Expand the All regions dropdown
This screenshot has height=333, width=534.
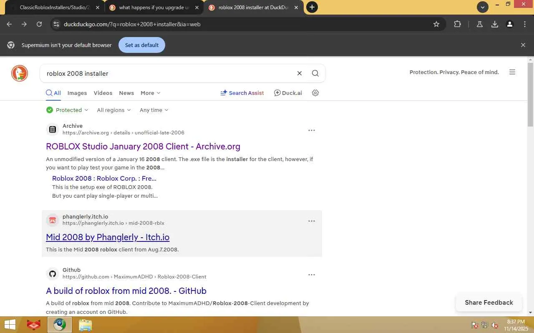tap(114, 110)
